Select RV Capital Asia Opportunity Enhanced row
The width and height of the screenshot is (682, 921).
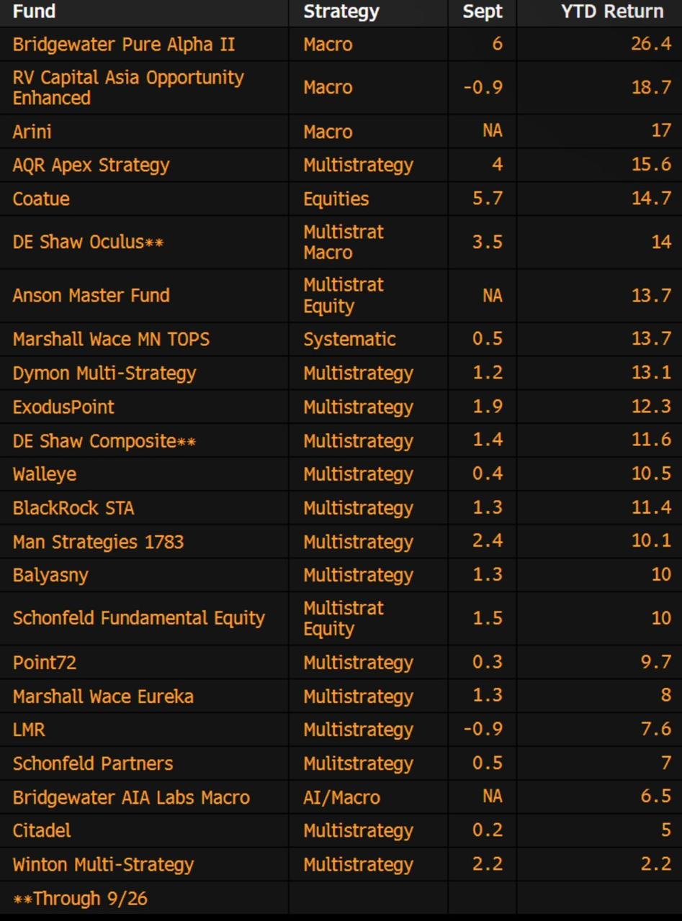[x=341, y=88]
